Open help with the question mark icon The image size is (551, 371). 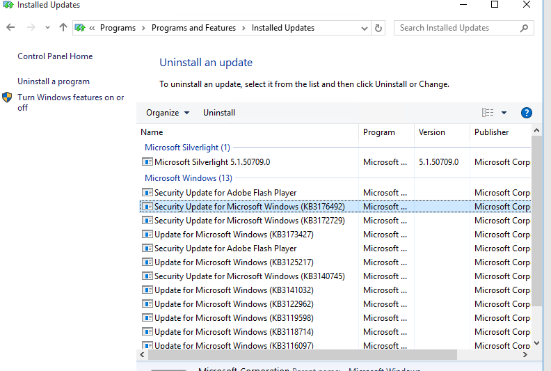pos(526,113)
